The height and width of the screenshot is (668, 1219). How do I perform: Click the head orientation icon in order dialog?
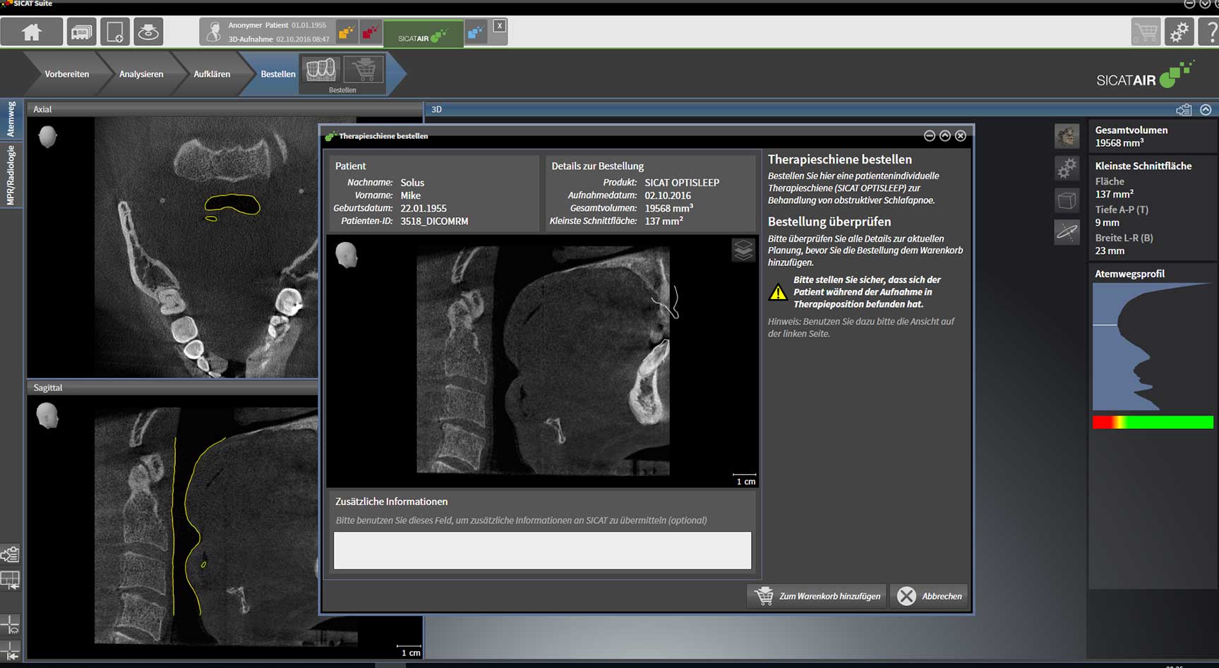(346, 254)
